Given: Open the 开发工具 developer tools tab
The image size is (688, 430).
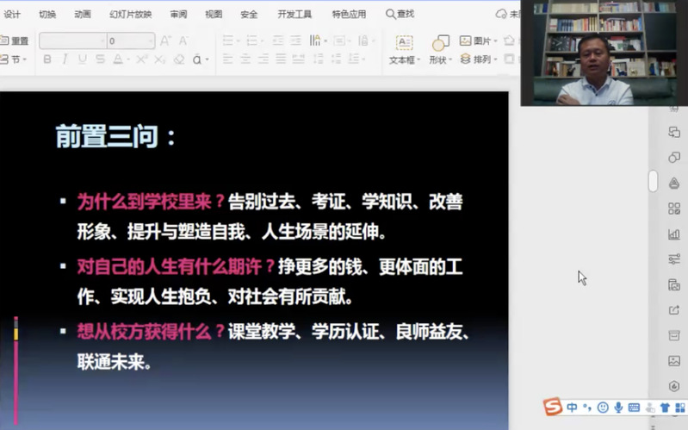Looking at the screenshot, I should pos(294,14).
